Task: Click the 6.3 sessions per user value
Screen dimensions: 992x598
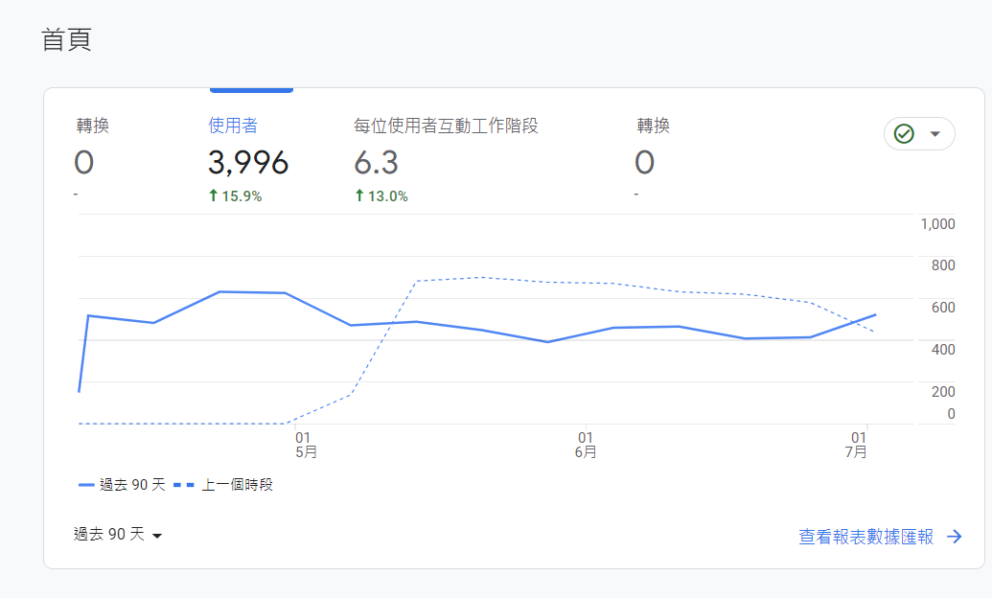Action: [x=376, y=163]
